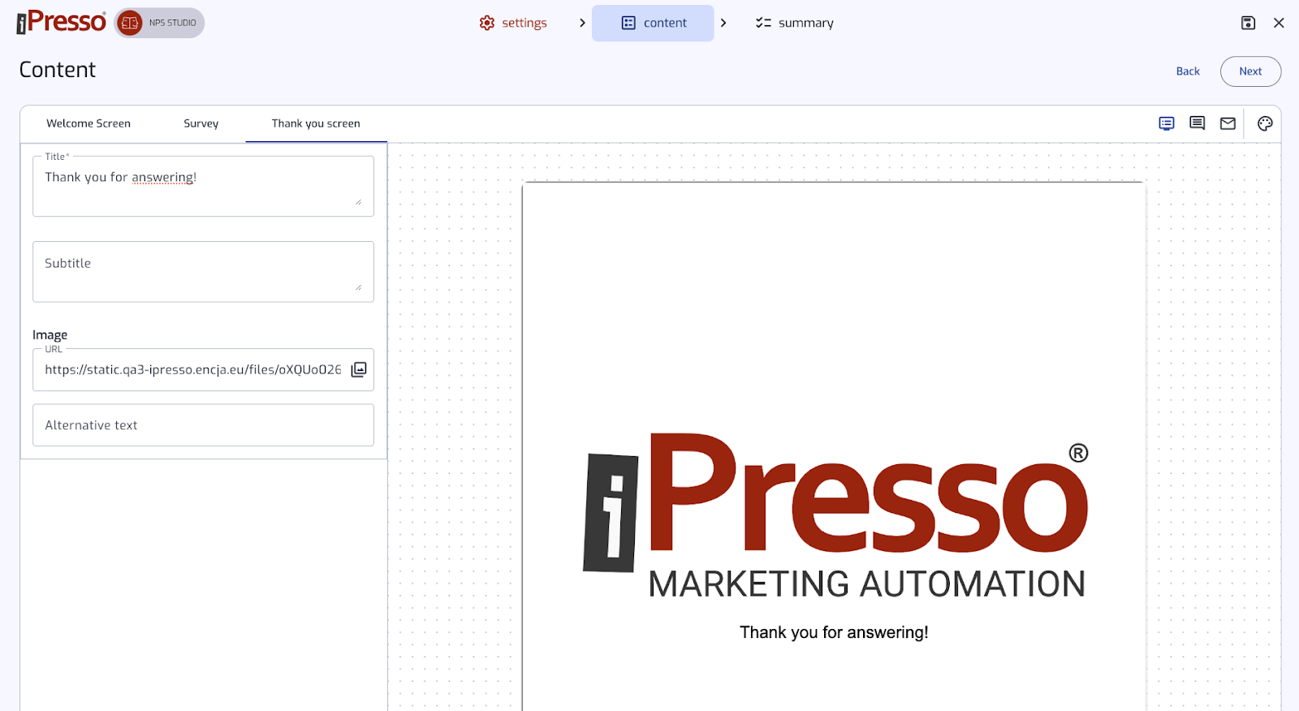Click 'Thank you for answering!' preview text
1299x711 pixels.
point(834,632)
